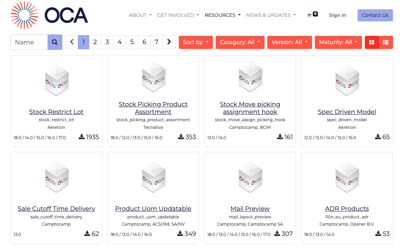This screenshot has height=247, width=403.
Task: Go to page 7
Action: pos(156,42)
